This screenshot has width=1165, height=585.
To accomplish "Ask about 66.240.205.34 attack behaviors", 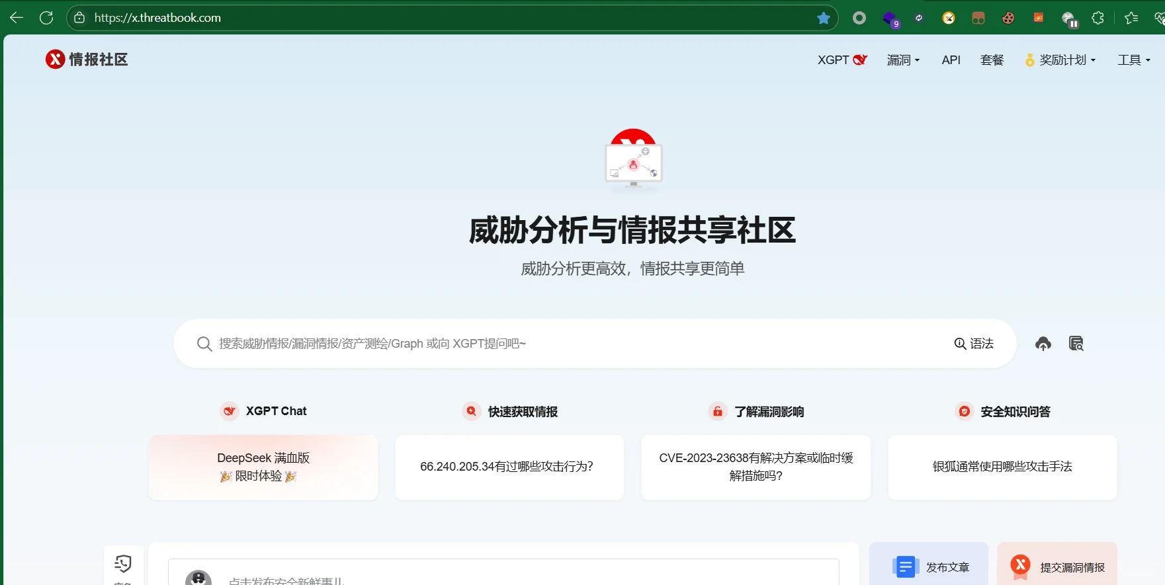I will [x=509, y=467].
